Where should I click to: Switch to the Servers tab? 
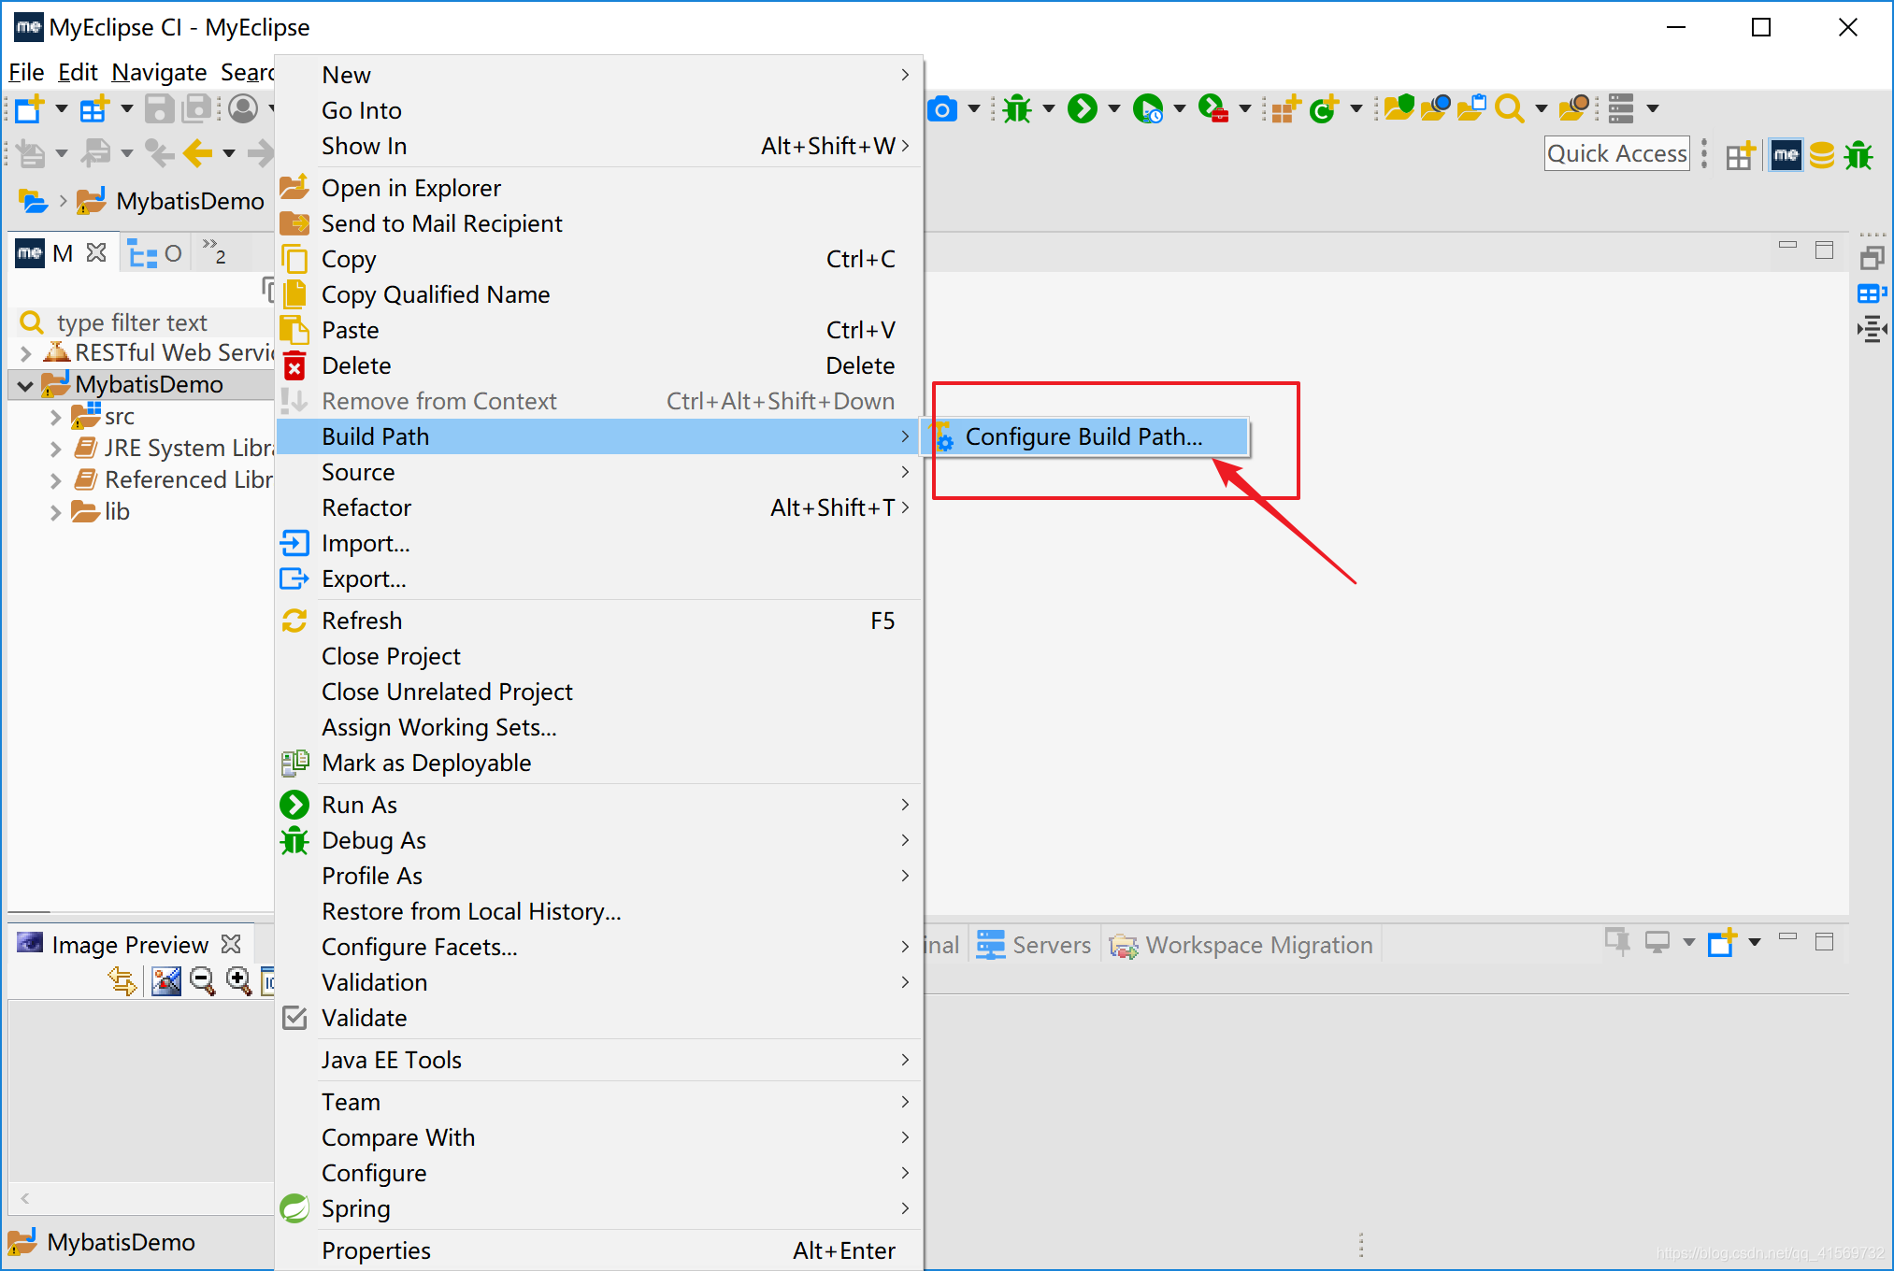click(x=1034, y=945)
